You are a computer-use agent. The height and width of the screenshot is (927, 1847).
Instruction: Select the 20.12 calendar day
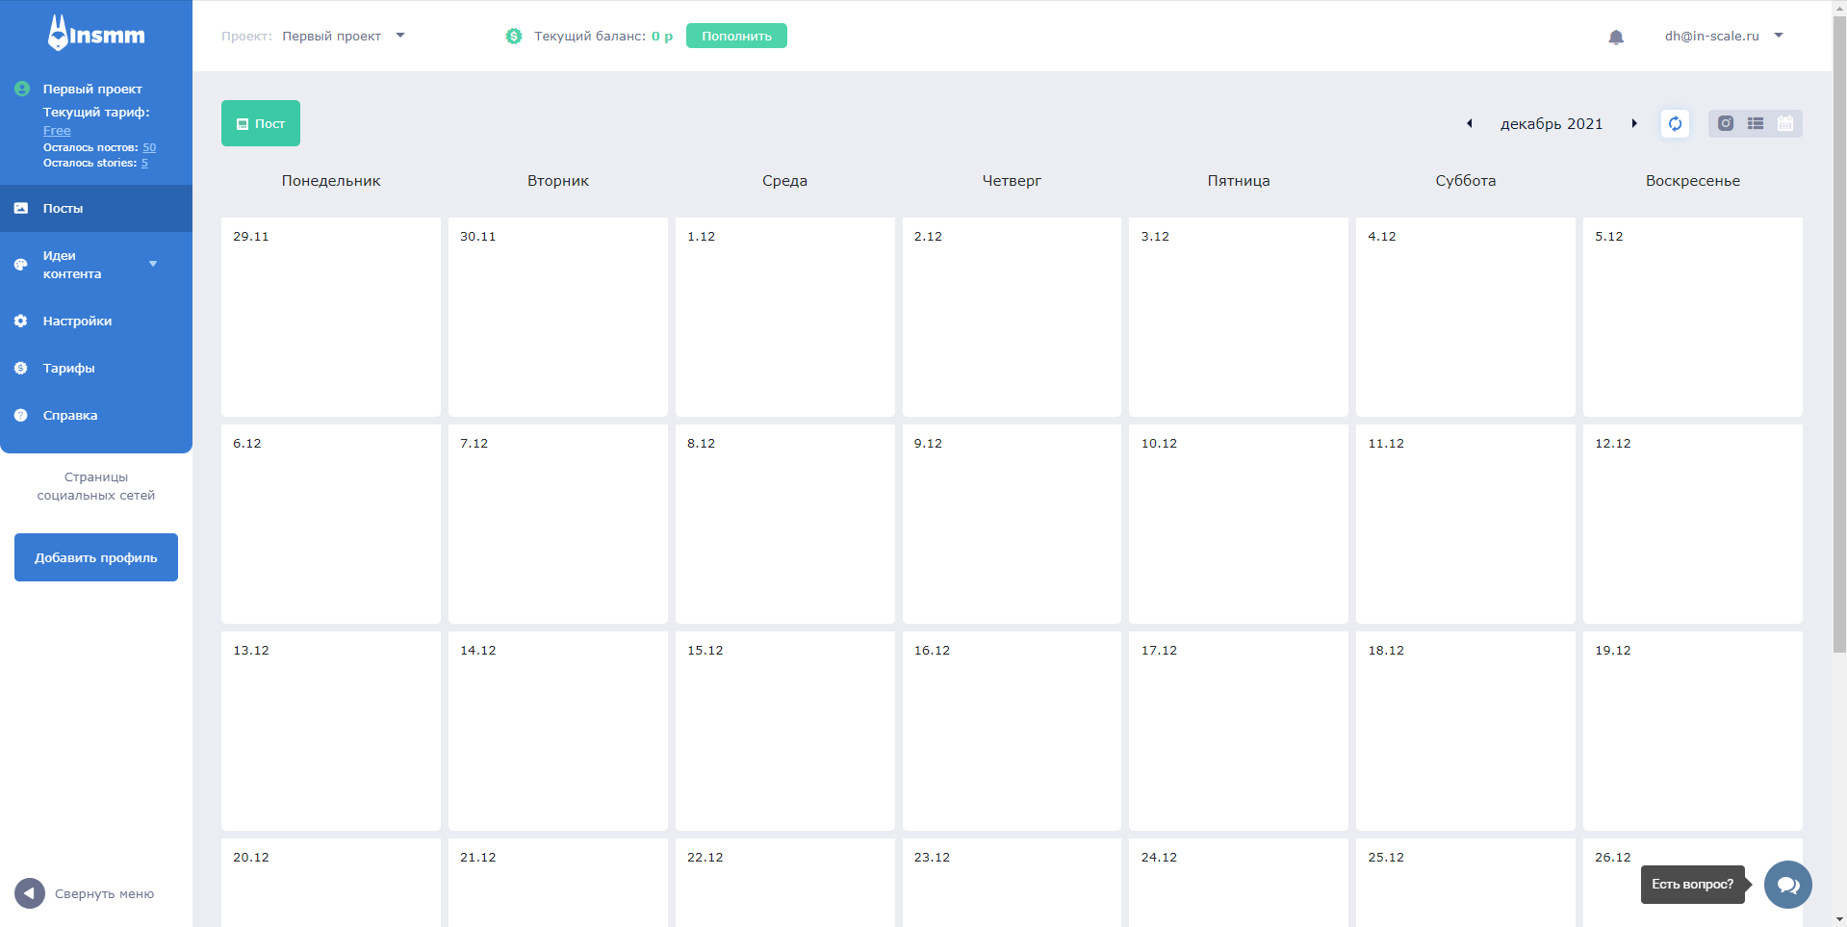[331, 883]
